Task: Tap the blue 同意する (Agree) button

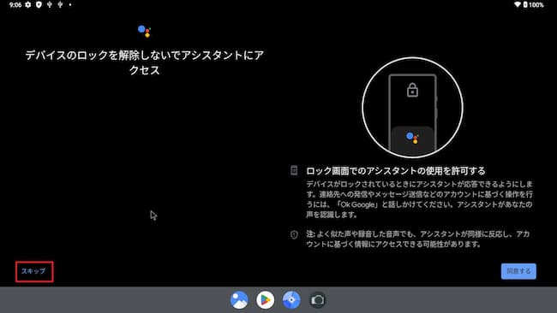Action: 518,271
